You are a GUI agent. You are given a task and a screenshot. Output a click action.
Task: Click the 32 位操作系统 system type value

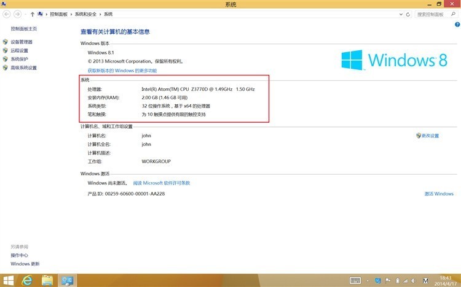(176, 106)
